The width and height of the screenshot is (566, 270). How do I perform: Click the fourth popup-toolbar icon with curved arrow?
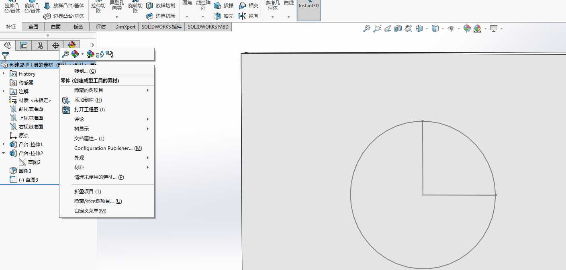pyautogui.click(x=100, y=54)
